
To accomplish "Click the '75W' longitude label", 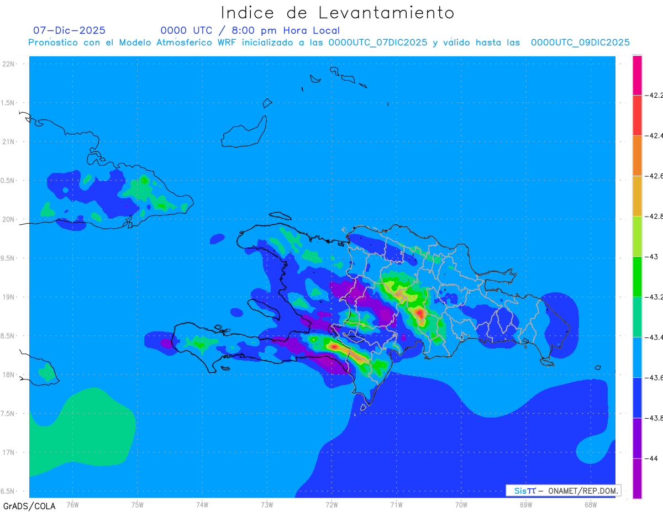I will [138, 504].
